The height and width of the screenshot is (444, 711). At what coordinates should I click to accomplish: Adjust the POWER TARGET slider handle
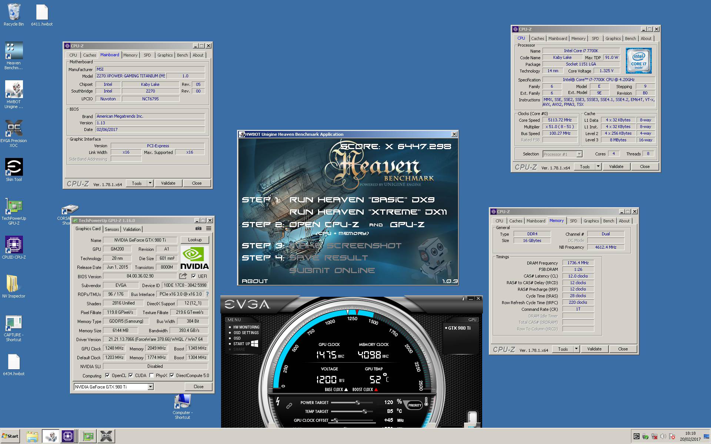pos(357,403)
